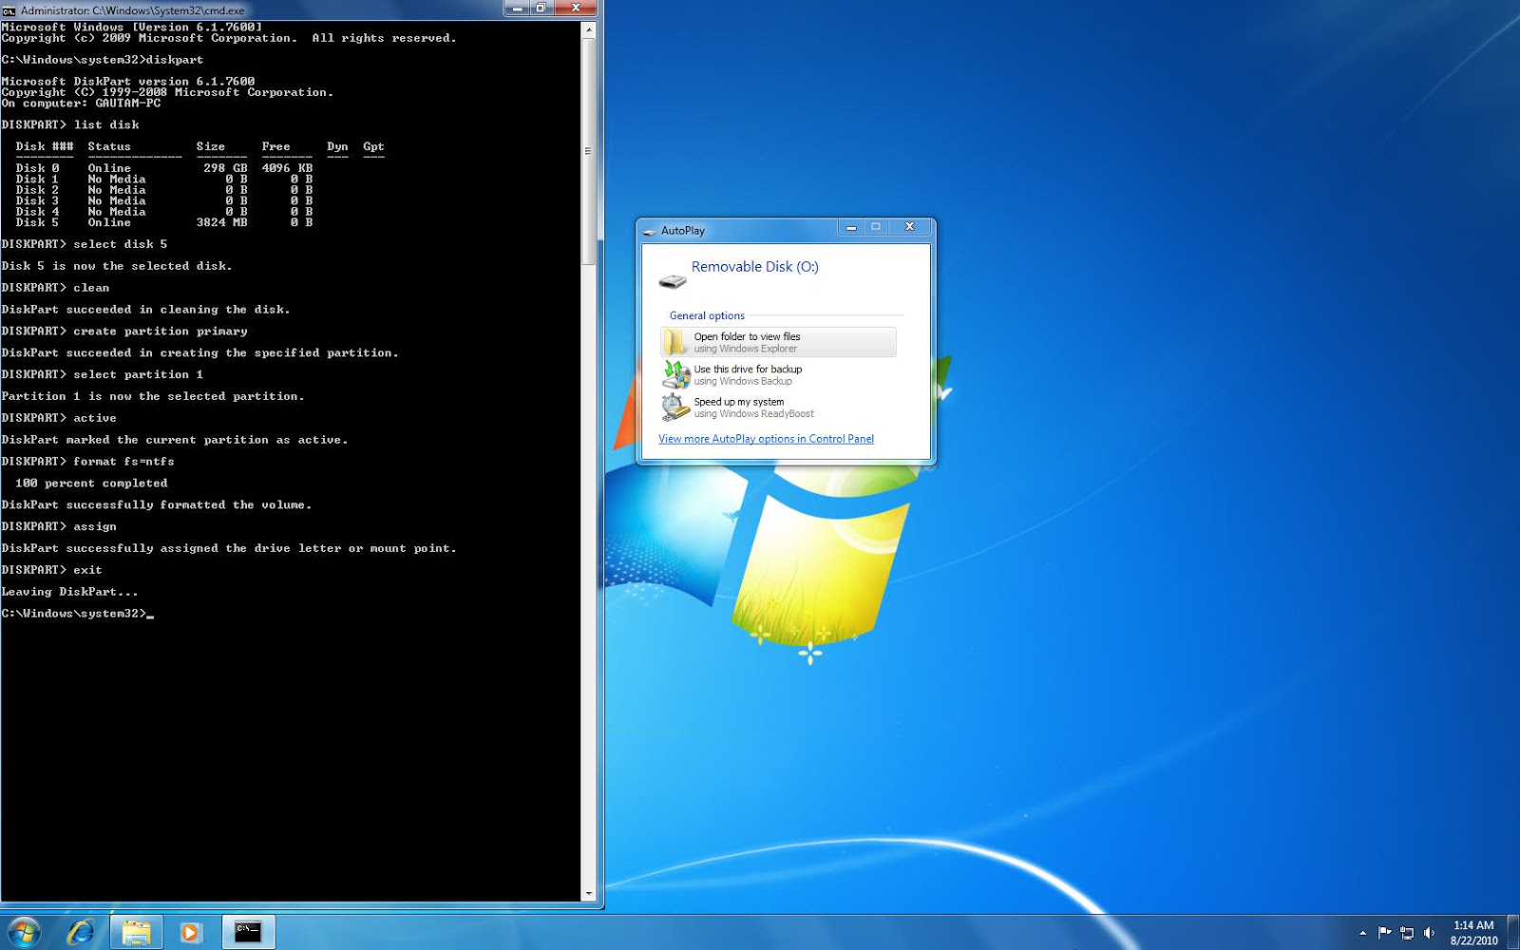Restore down the cmd.exe window

(x=541, y=9)
